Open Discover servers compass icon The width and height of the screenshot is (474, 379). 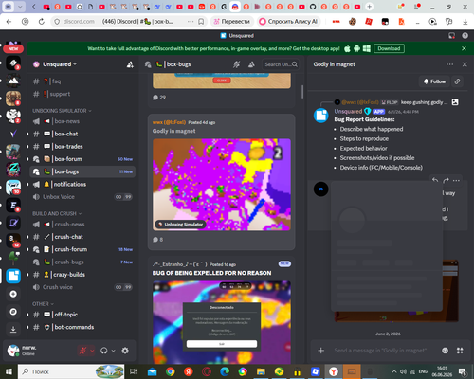coord(13,312)
